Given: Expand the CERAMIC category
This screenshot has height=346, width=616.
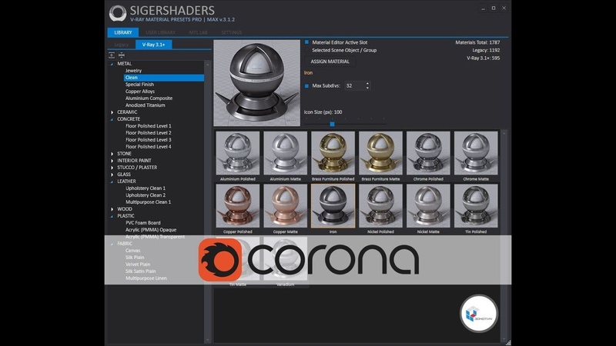Looking at the screenshot, I should tap(112, 112).
